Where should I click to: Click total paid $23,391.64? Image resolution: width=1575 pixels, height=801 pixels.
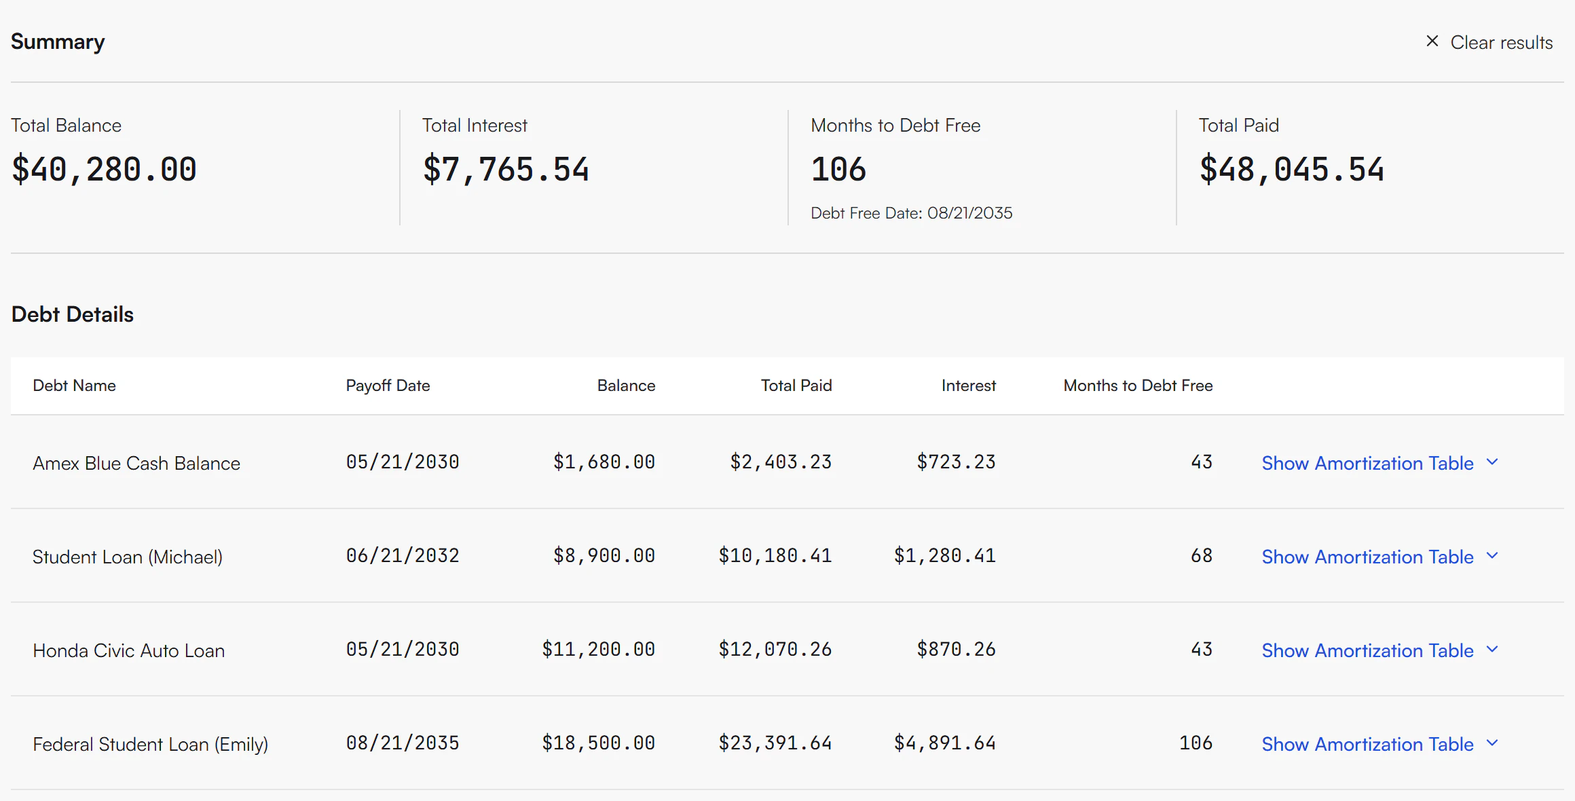(775, 743)
